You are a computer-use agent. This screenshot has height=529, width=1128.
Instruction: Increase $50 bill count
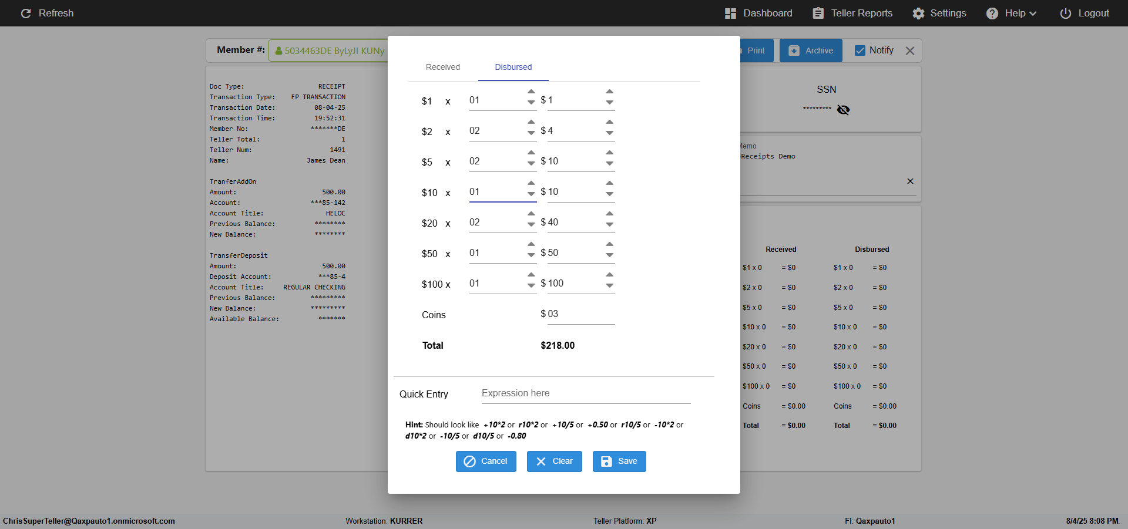[531, 244]
